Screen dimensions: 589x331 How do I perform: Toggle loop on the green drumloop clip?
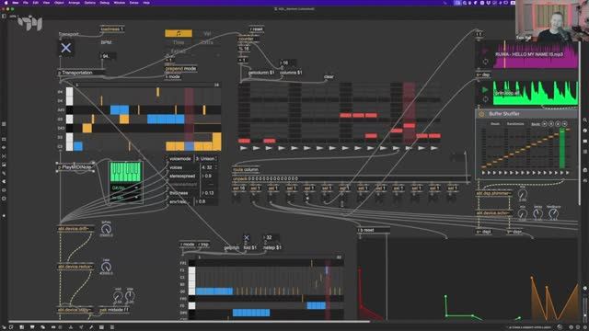[485, 99]
